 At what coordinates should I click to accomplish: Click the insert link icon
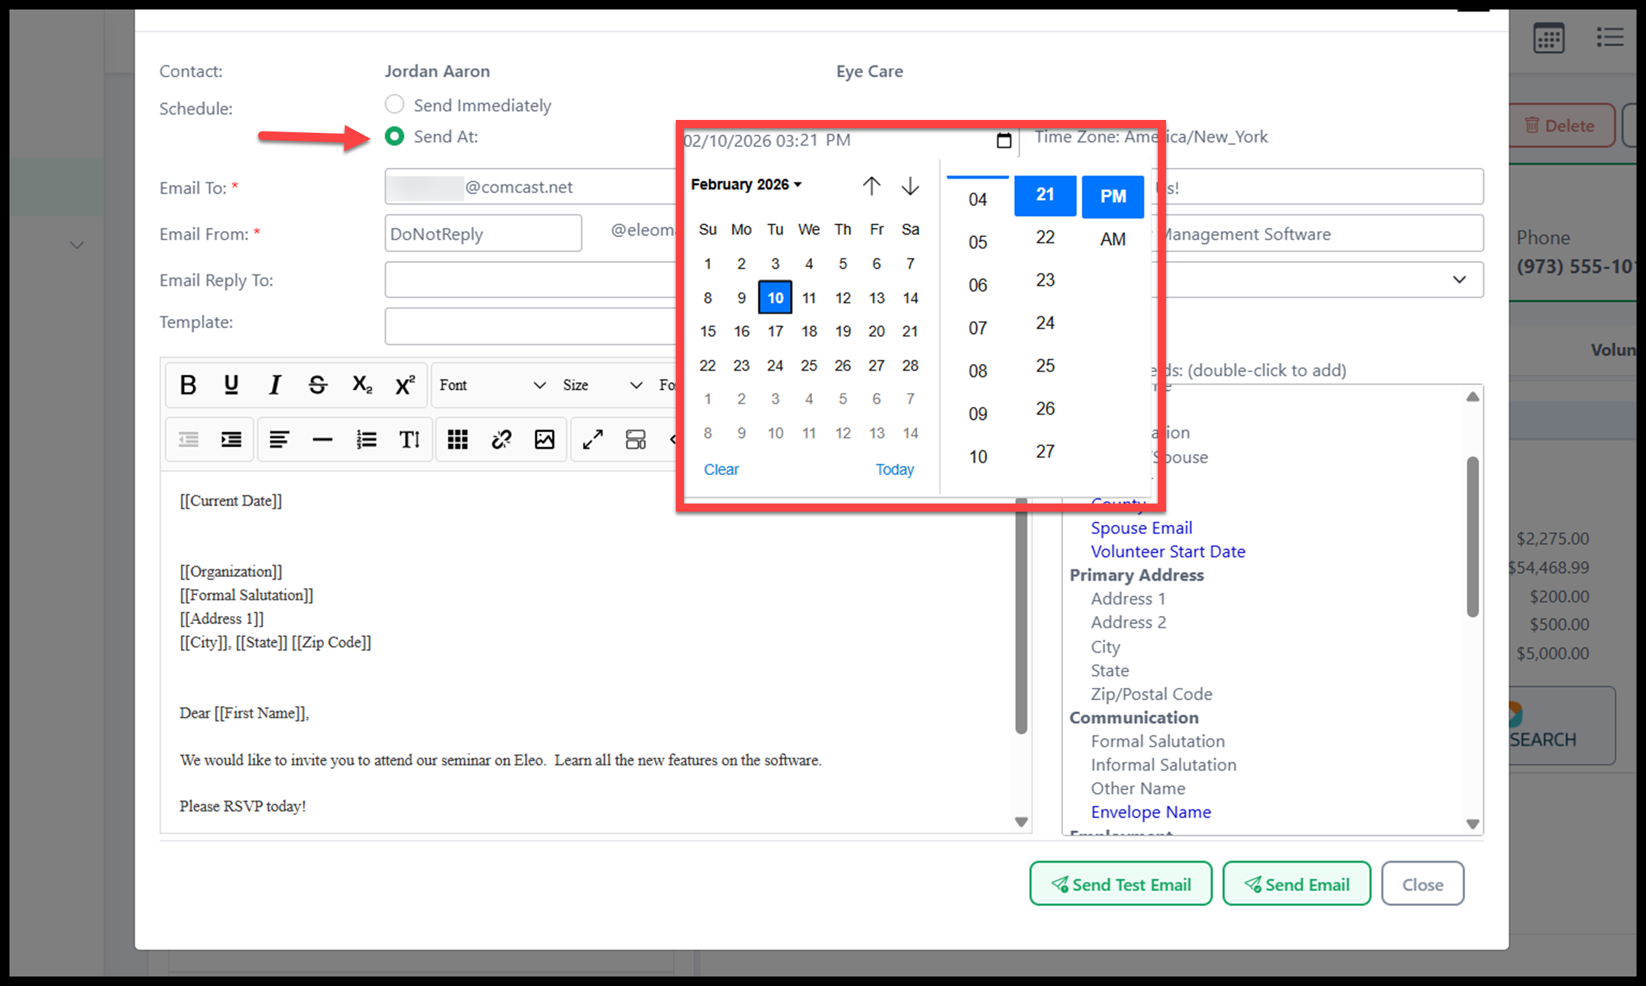(501, 440)
